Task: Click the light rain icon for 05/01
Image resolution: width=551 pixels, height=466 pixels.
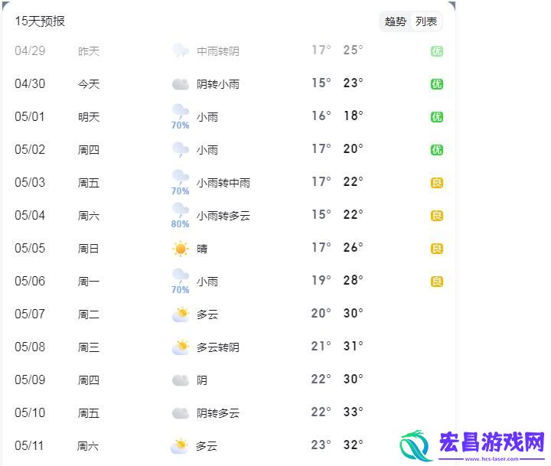Action: 181,111
